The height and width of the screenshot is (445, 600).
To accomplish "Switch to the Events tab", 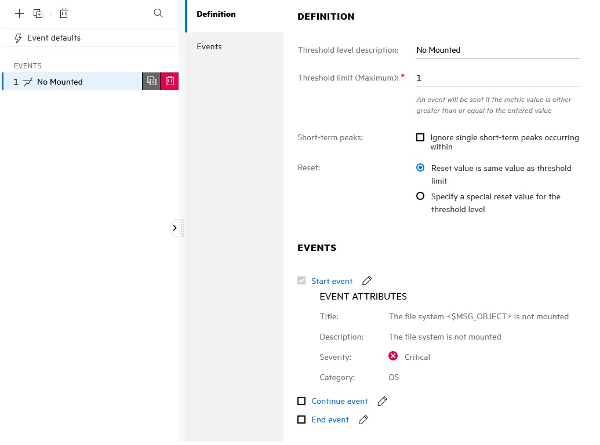I will point(209,46).
